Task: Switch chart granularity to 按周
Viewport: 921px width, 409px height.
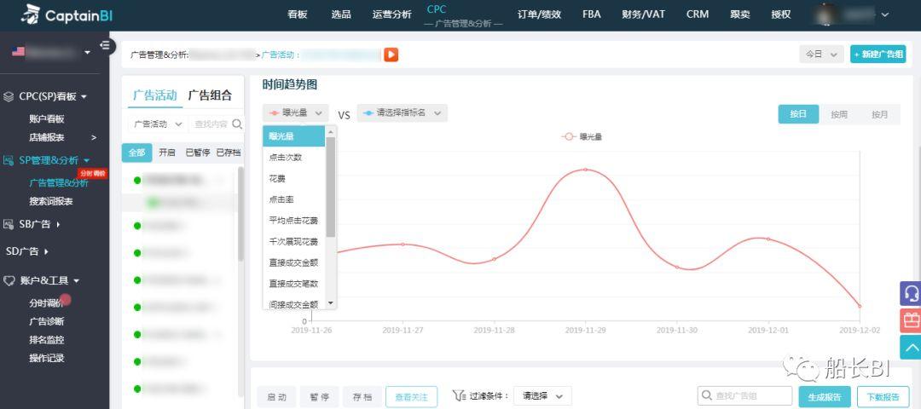Action: point(839,114)
